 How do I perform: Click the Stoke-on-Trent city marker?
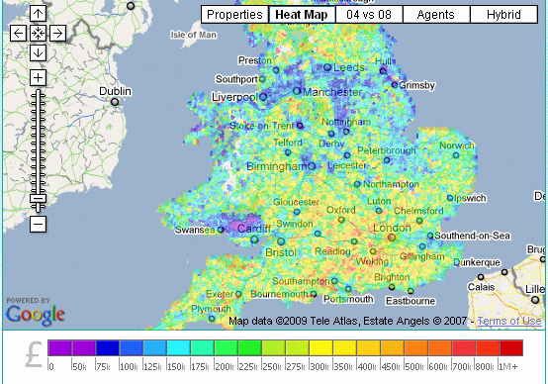pos(300,126)
